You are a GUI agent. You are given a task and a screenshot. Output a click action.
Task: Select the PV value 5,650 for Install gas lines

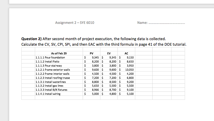(95, 86)
